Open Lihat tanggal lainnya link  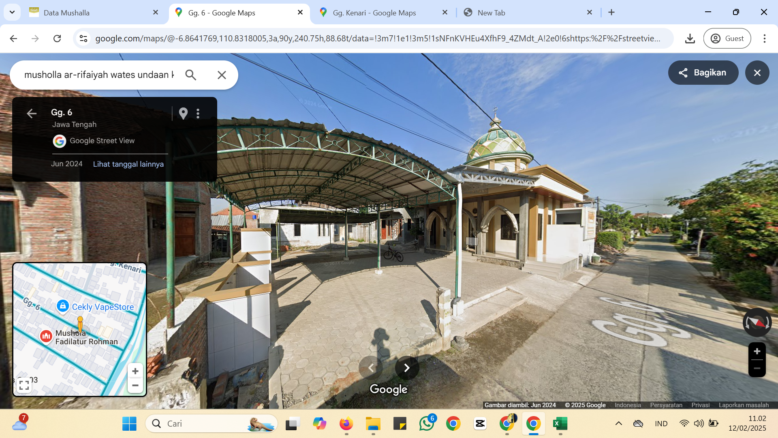128,164
